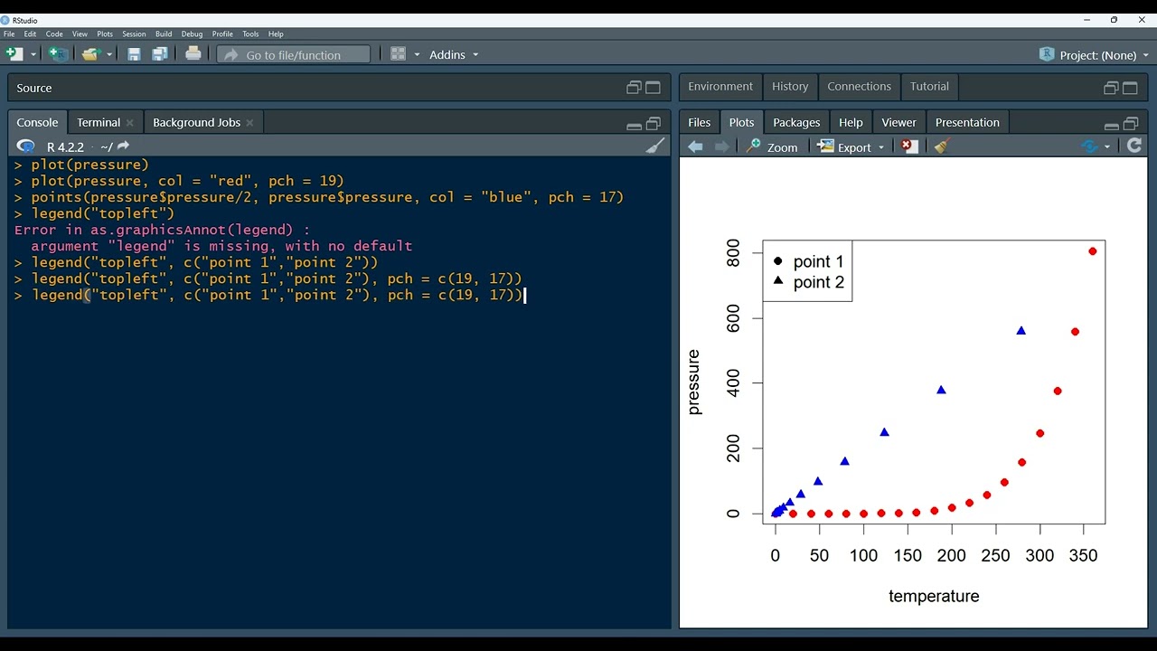
Task: Go to the previous plot
Action: coord(695,146)
